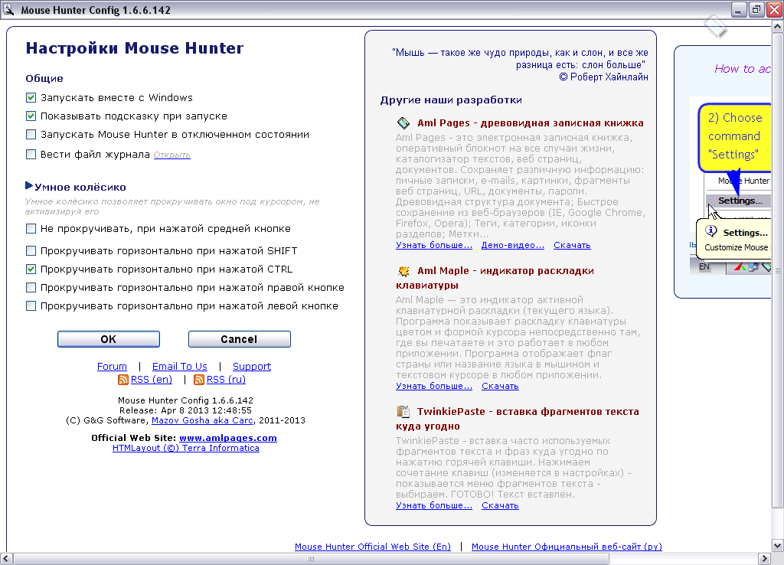Enable horizontal scrolling with SHIFT checkbox
Viewport: 784px width, 565px height.
(31, 250)
